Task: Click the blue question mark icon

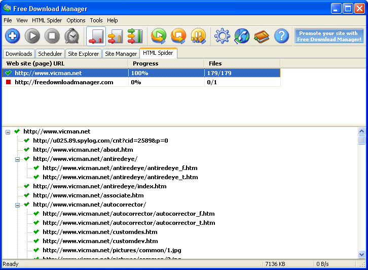Action: (x=281, y=36)
